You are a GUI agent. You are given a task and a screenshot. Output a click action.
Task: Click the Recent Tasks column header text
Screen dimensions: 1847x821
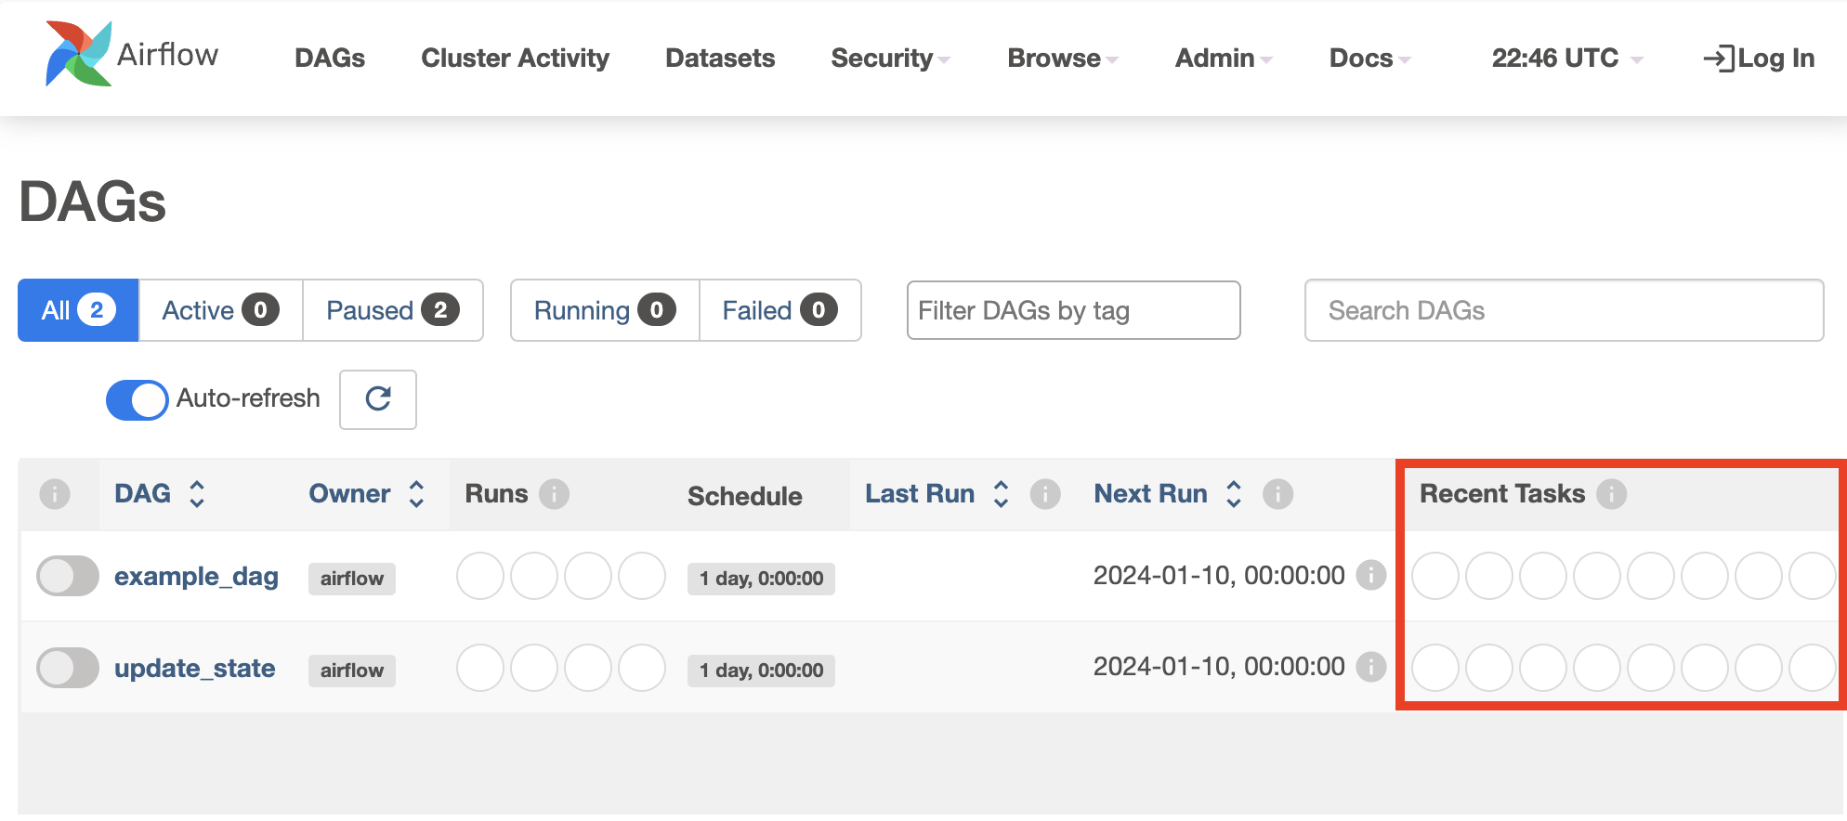point(1502,494)
